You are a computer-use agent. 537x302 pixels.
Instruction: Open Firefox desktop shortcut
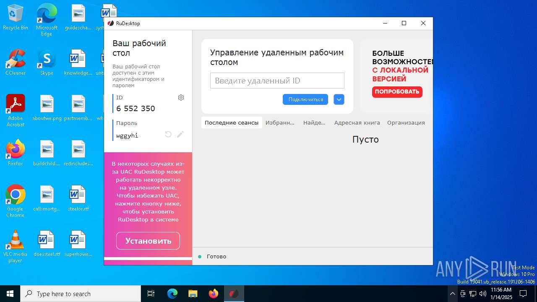[x=16, y=153]
